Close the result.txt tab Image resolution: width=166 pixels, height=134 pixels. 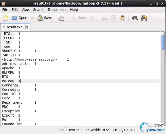point(27,27)
